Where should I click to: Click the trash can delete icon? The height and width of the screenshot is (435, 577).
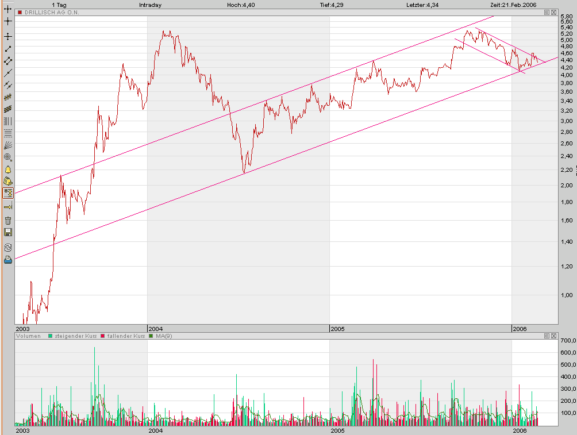tap(7, 220)
